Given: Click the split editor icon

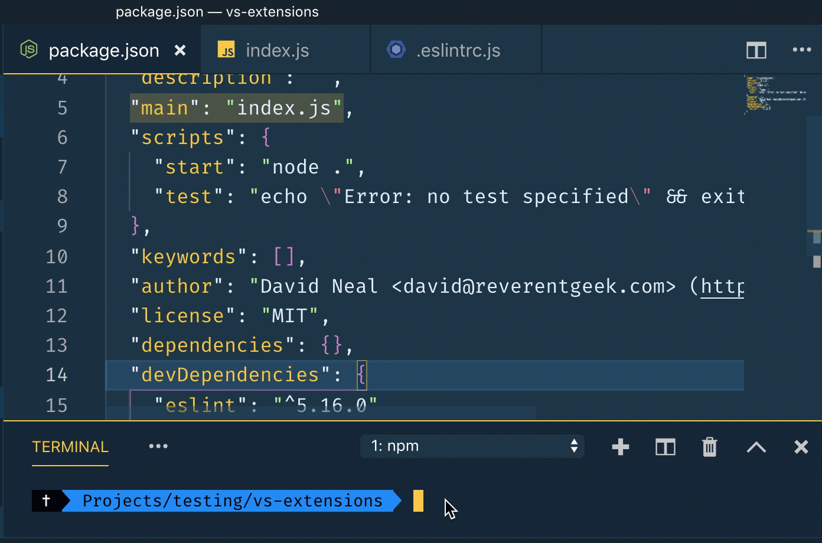Looking at the screenshot, I should pyautogui.click(x=756, y=50).
